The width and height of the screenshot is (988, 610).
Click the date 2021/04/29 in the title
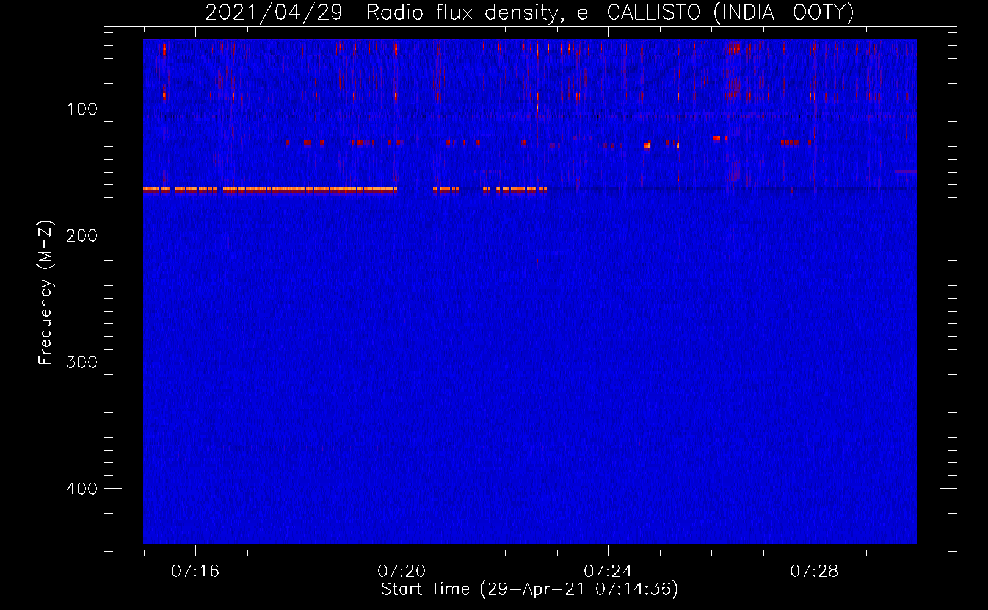pos(274,13)
